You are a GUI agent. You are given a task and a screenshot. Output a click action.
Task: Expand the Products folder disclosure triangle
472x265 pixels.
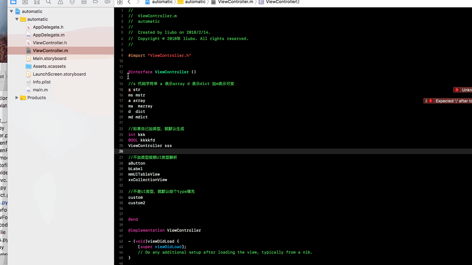click(x=17, y=98)
